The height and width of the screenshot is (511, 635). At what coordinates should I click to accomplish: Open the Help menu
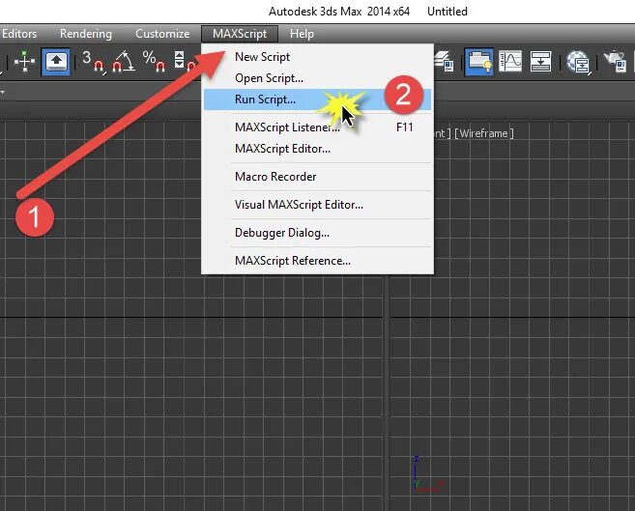(x=302, y=34)
